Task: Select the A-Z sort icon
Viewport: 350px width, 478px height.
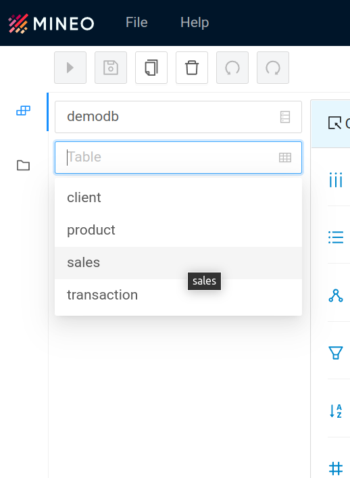Action: pyautogui.click(x=336, y=410)
